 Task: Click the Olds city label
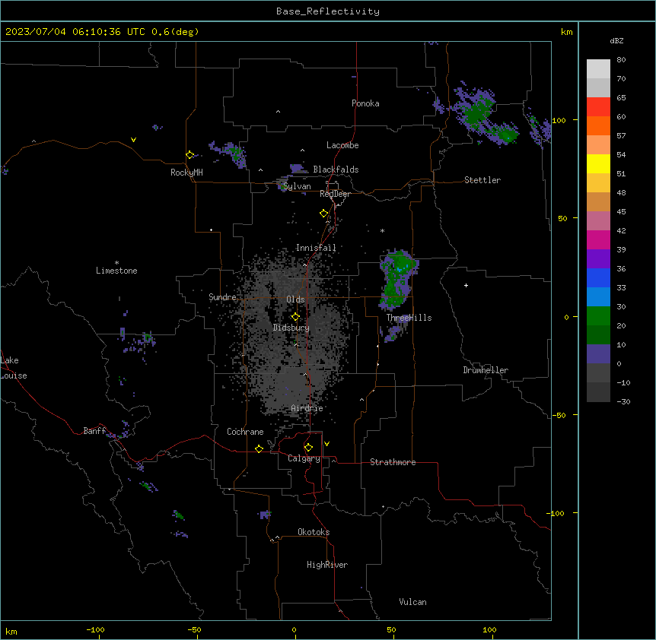click(295, 299)
